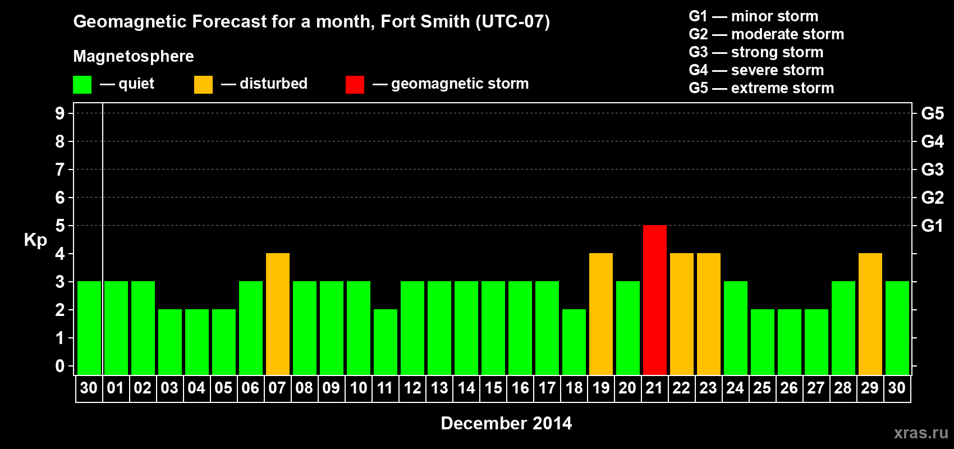The image size is (954, 449).
Task: Click date label 25 on the axis
Action: click(x=762, y=388)
